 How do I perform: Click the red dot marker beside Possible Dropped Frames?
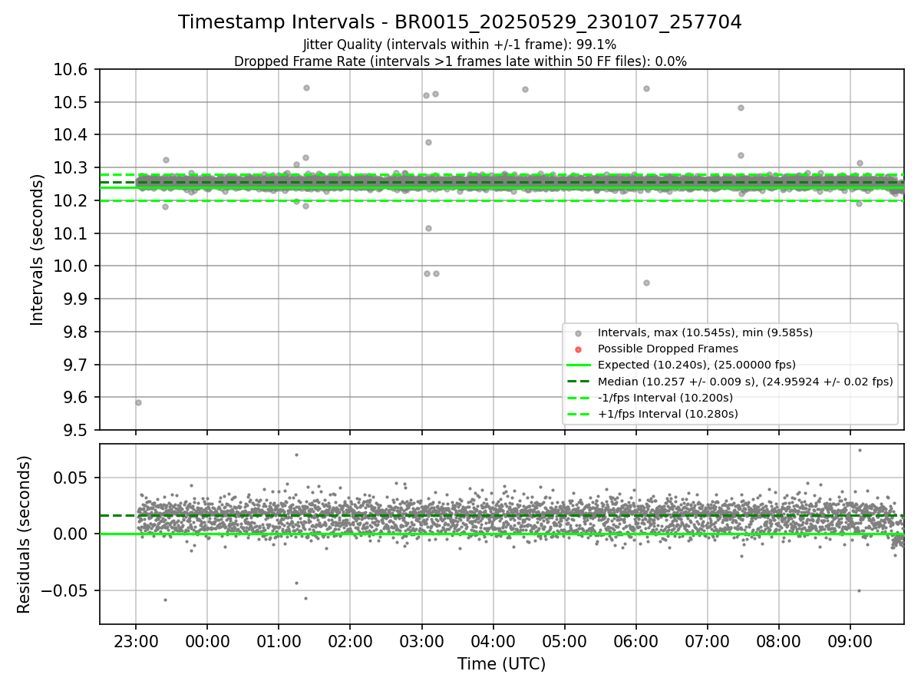click(x=578, y=349)
